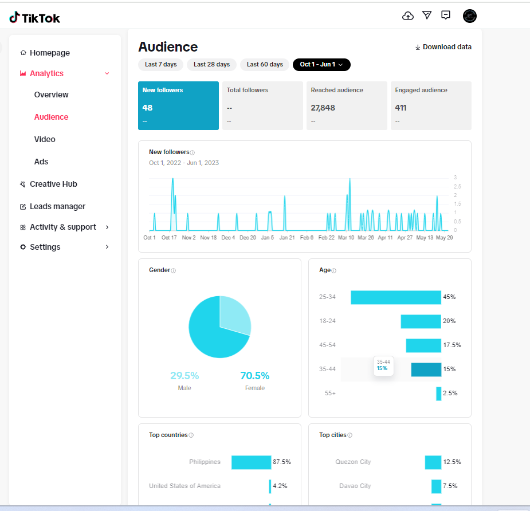Open the Oct 1 - Jun 1 date dropdown
Screen dimensions: 530x511
pyautogui.click(x=321, y=65)
